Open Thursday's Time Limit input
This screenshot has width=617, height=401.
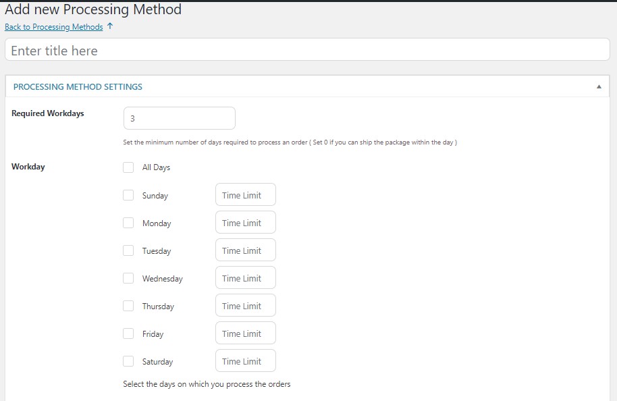(x=246, y=306)
